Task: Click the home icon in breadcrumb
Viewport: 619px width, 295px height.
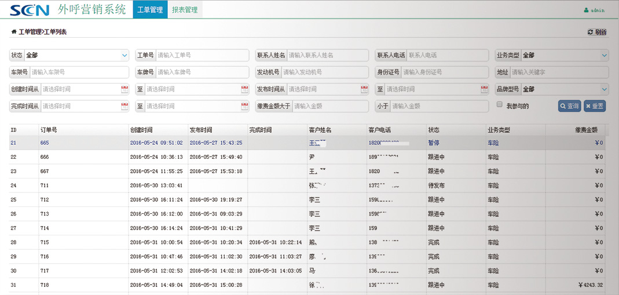Action: tap(14, 32)
